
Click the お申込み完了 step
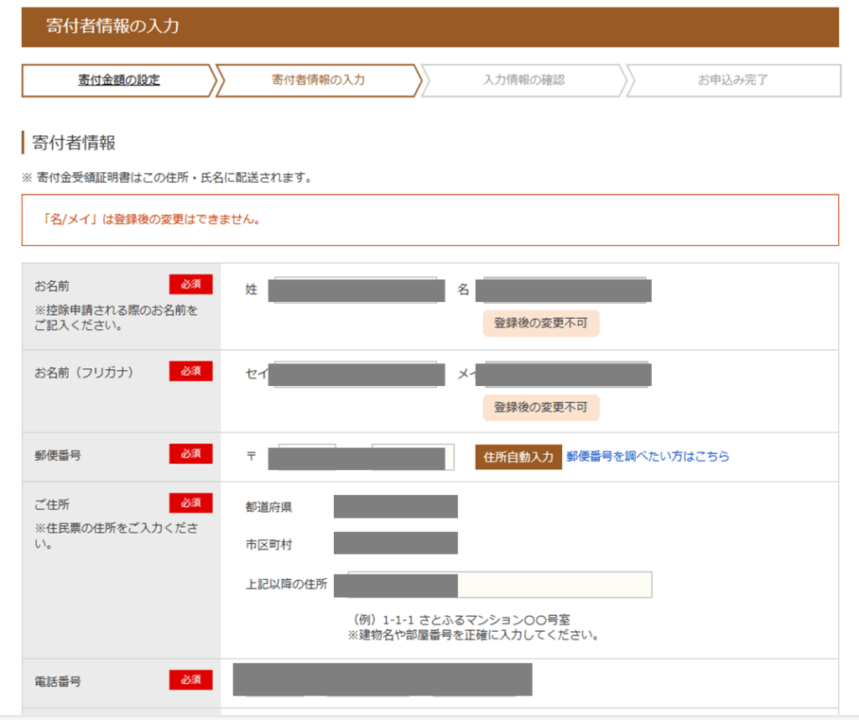coord(726,81)
